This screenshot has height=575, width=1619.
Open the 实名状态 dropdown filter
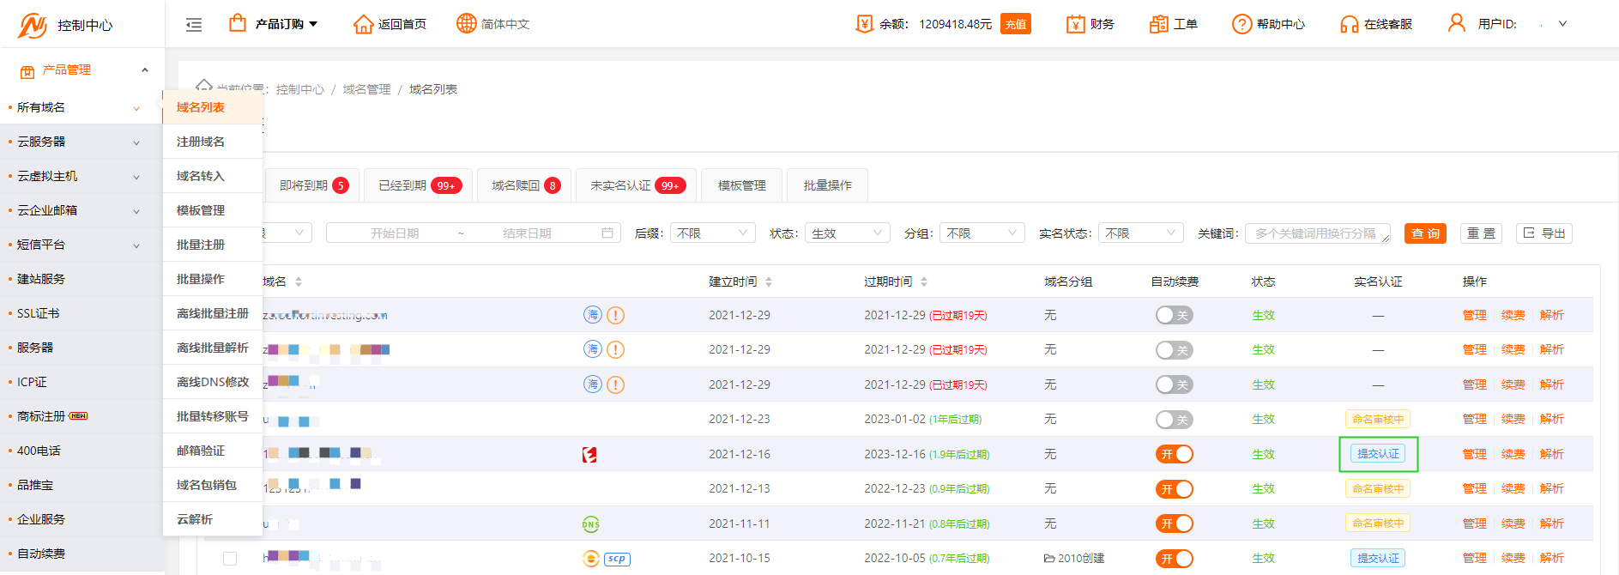(1140, 233)
